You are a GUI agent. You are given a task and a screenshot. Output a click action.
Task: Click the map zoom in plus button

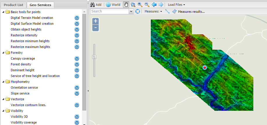click(x=96, y=21)
